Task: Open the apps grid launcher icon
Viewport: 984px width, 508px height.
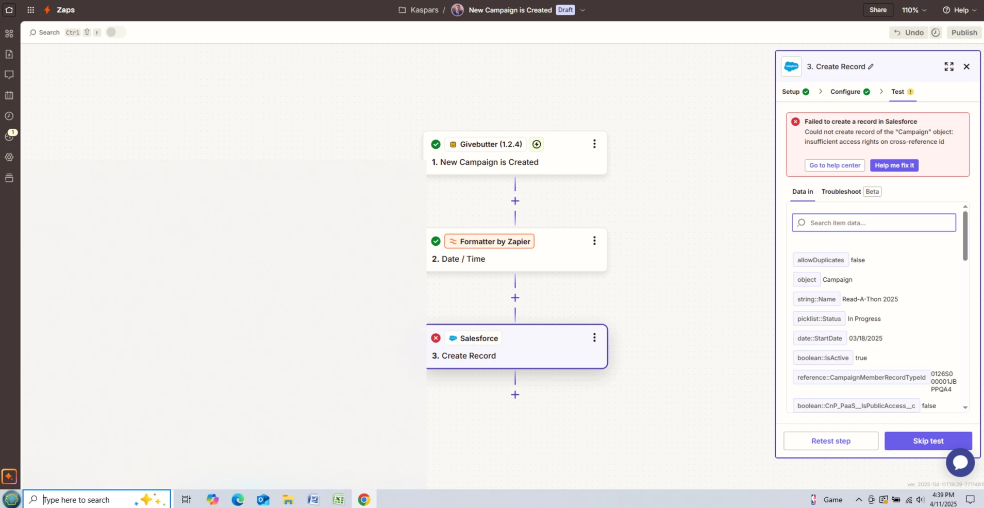Action: pos(31,10)
